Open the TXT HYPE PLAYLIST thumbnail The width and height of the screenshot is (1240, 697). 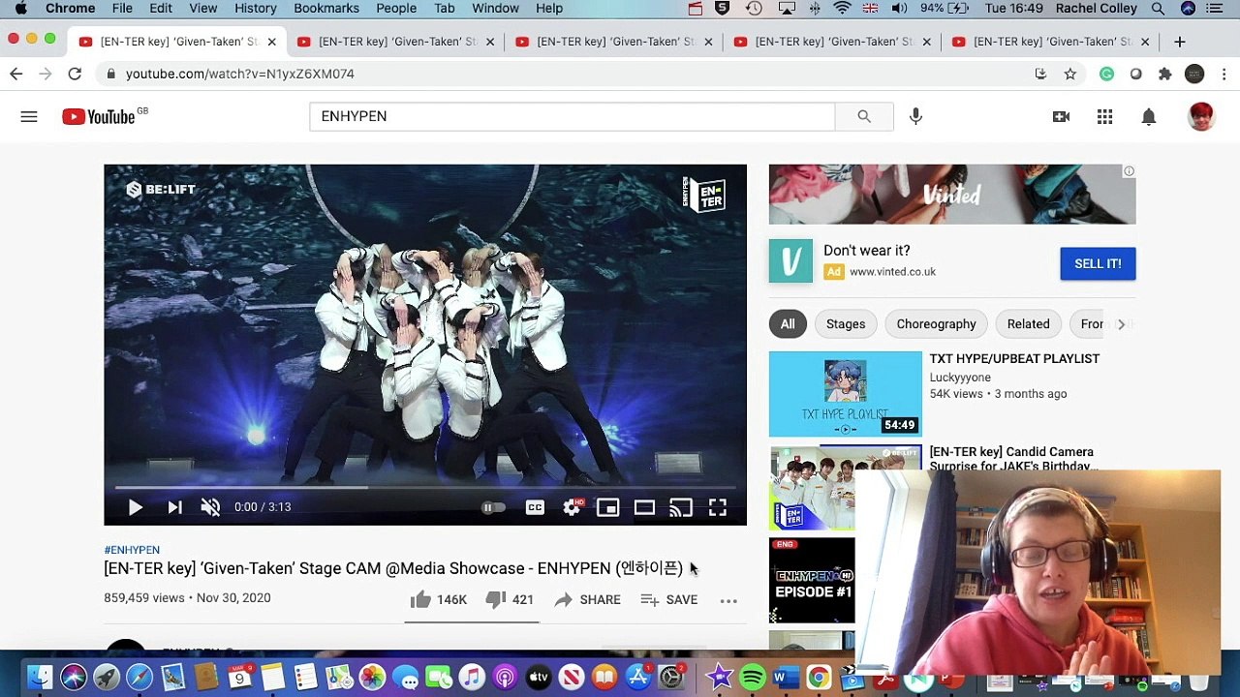tap(846, 394)
